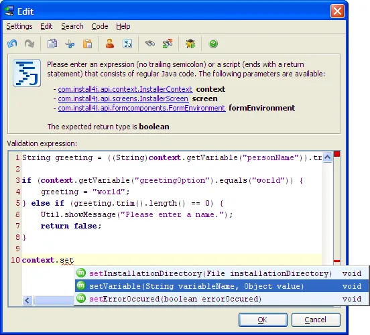Click the red error status square
This screenshot has height=335, width=370.
pos(337,154)
